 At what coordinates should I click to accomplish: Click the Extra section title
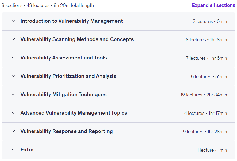point(27,150)
